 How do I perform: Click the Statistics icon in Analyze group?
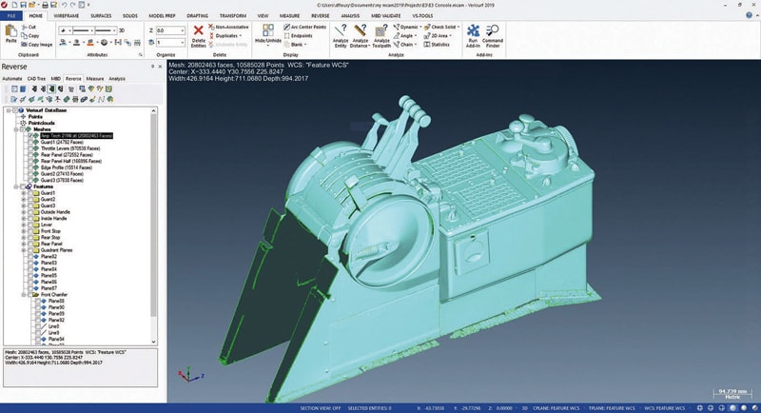427,45
